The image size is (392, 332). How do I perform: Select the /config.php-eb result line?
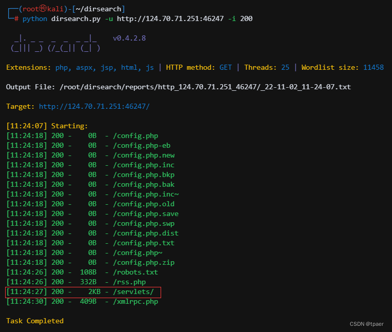point(88,146)
